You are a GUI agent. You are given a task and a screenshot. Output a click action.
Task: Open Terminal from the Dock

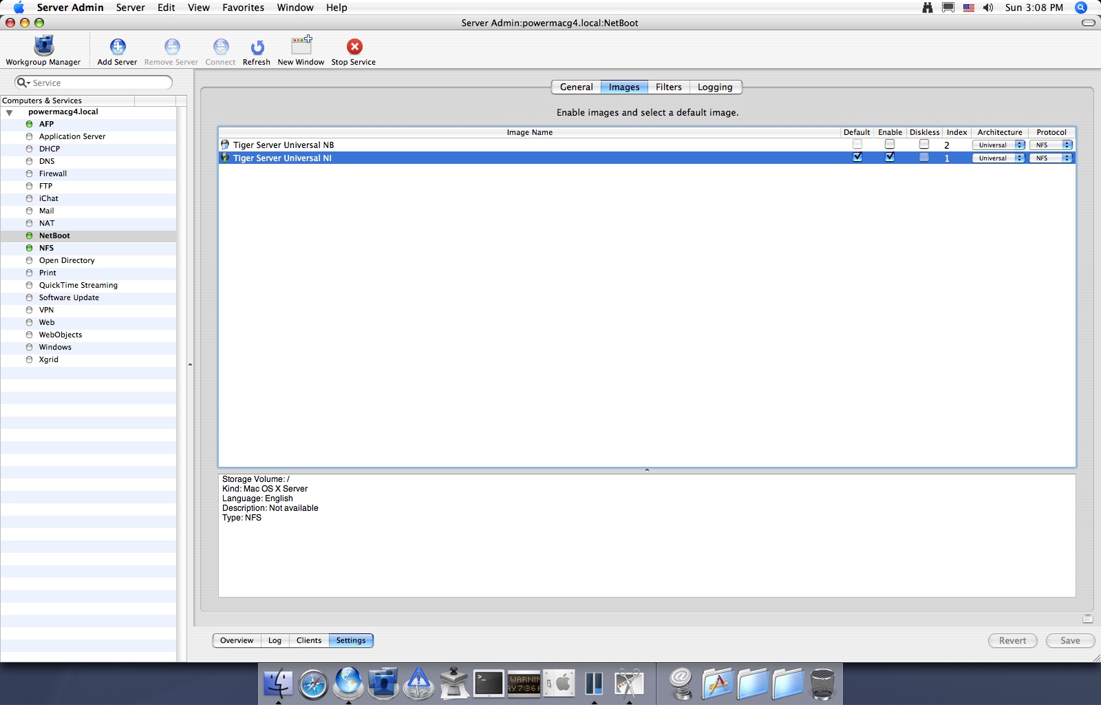(489, 684)
